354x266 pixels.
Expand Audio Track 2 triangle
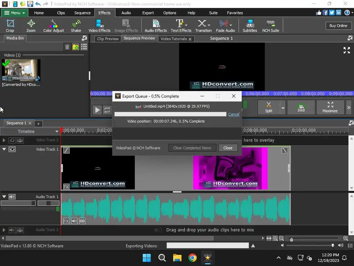(4, 230)
